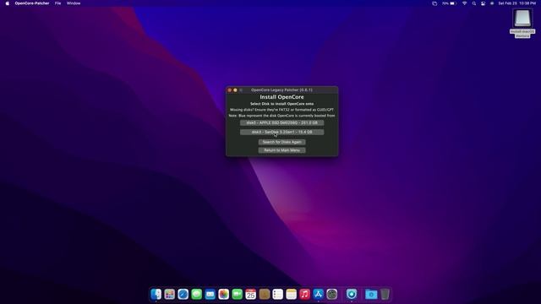Click the 'Select Disk to install OpenCore onto' text
Viewport: 541px width, 304px height.
coord(281,104)
